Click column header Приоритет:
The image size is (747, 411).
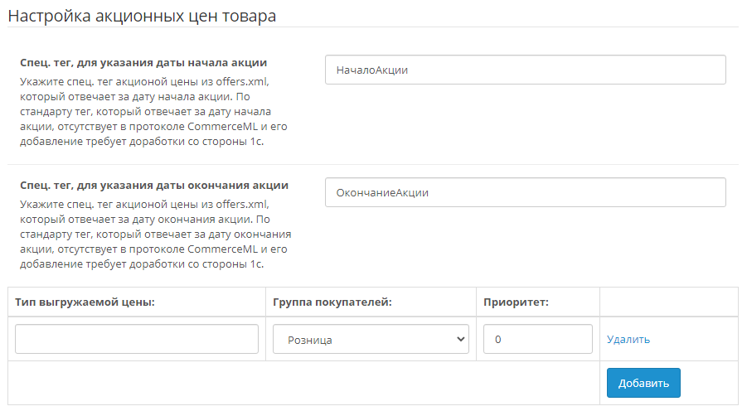(516, 302)
